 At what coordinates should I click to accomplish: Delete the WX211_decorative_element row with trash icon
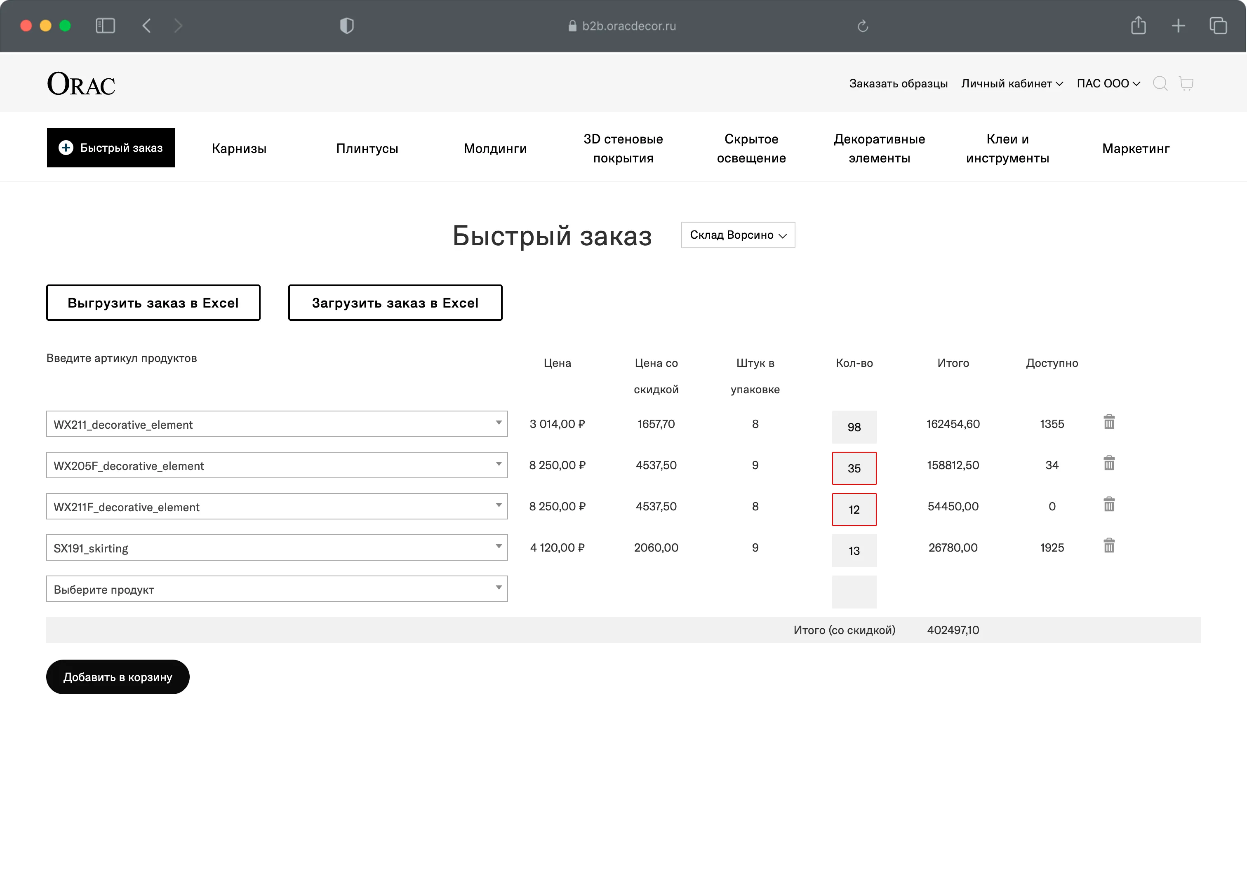1108,422
